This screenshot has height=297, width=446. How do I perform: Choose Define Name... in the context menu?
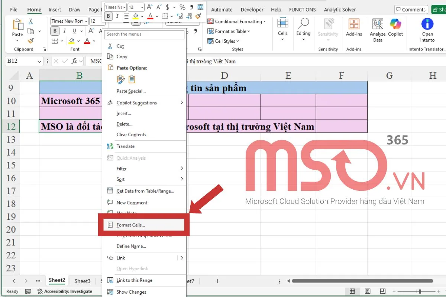[x=131, y=247]
